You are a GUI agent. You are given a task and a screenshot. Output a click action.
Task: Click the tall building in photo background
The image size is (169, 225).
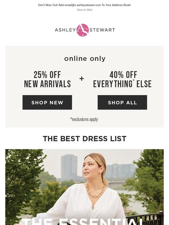(x=69, y=166)
